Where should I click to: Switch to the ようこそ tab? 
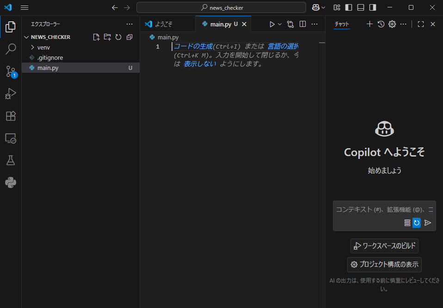tap(168, 24)
